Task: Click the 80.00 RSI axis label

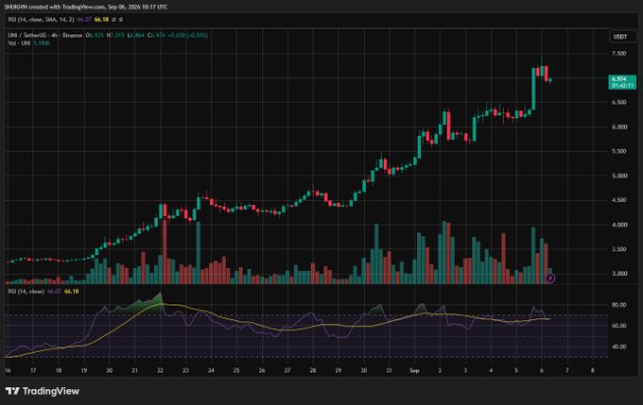Action: (x=618, y=305)
